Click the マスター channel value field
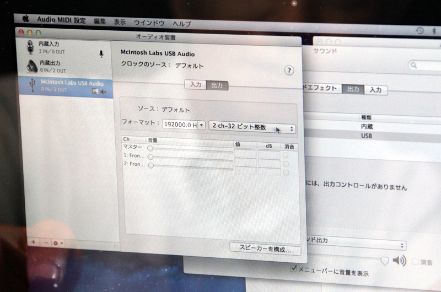441x292 pixels. pyautogui.click(x=245, y=154)
